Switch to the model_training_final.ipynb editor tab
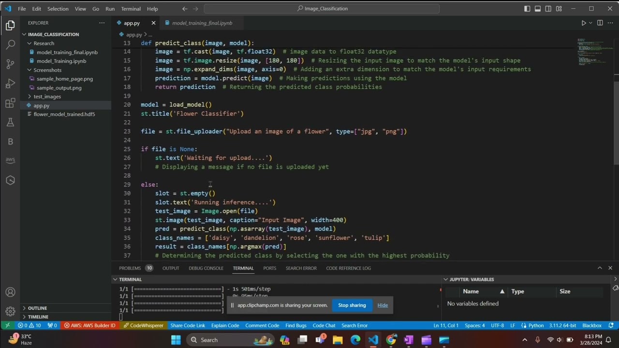 (x=202, y=23)
